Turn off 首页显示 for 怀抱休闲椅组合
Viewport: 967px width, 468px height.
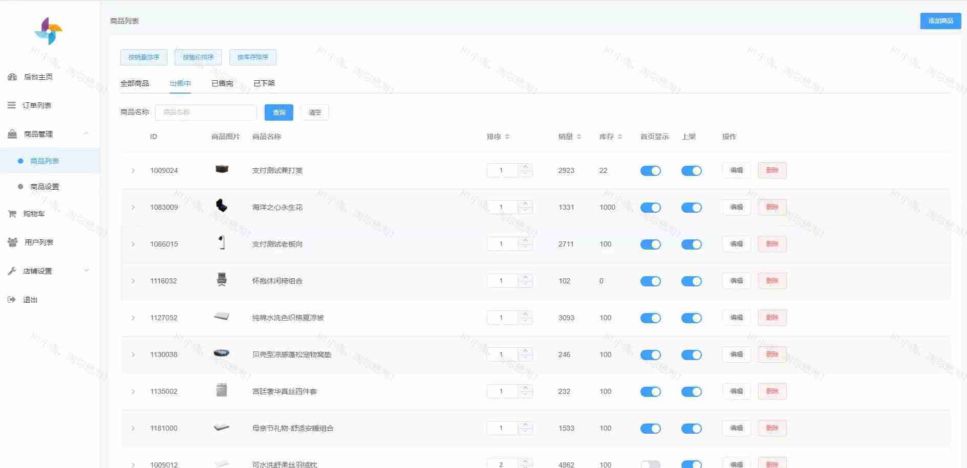[650, 281]
